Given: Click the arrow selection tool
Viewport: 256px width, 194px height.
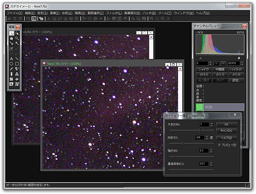Looking at the screenshot, I should 11,33.
